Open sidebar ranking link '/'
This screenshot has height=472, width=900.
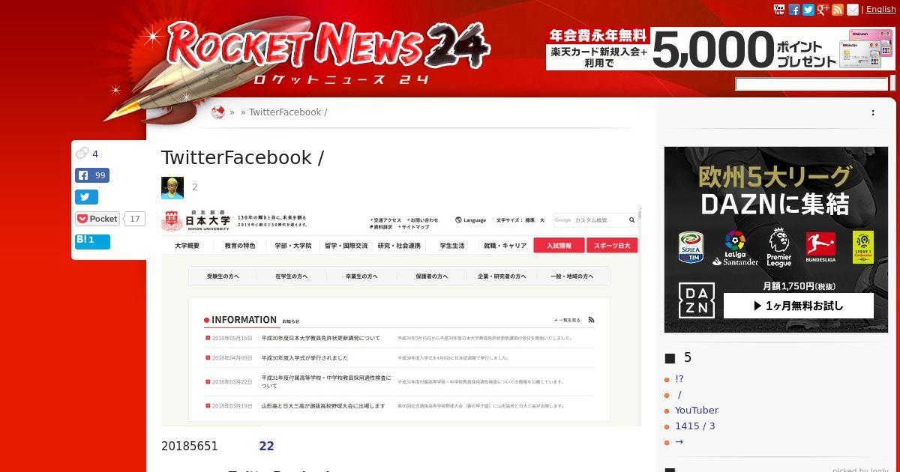(x=679, y=395)
